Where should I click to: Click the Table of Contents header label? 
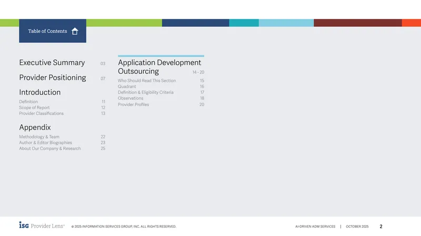(47, 31)
